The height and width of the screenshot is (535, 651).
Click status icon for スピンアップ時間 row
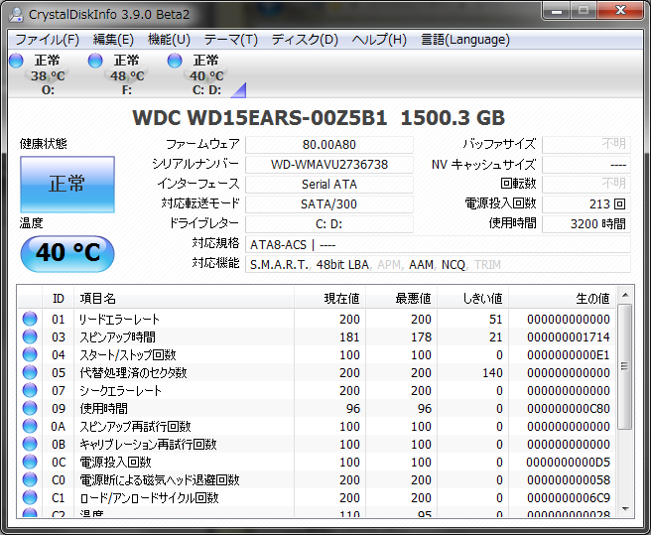30,336
